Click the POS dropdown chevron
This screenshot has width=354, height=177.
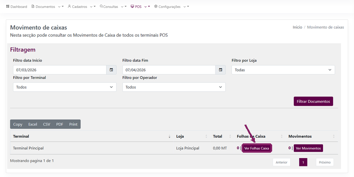[146, 7]
